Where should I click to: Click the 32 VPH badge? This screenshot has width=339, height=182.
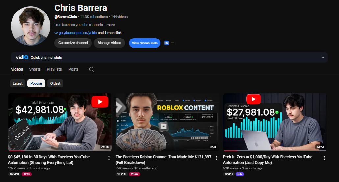click(x=14, y=174)
